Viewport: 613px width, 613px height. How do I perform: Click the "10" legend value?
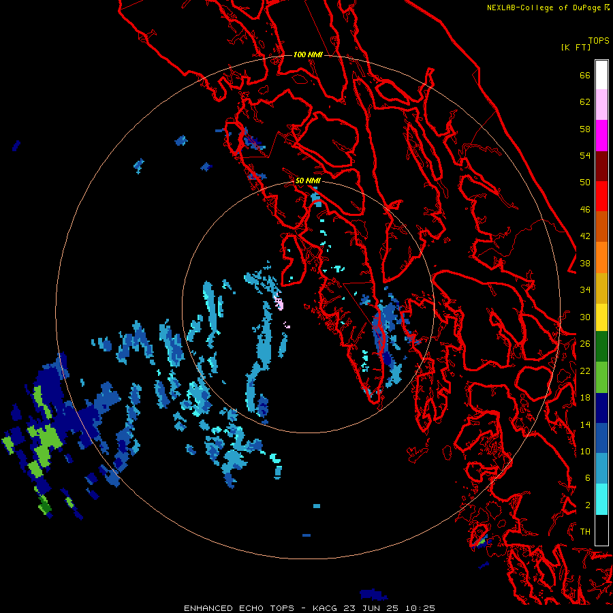click(585, 451)
